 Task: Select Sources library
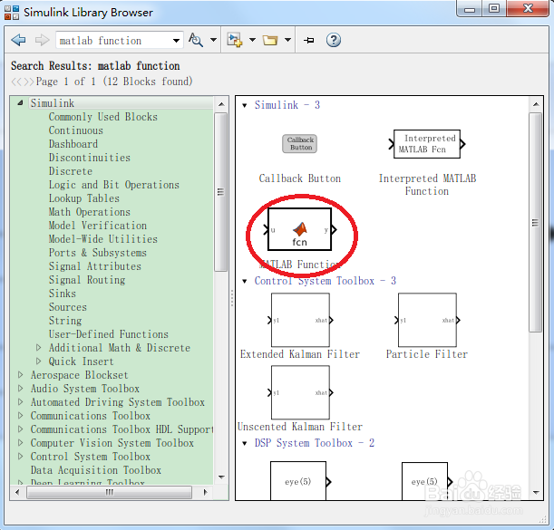coord(67,307)
